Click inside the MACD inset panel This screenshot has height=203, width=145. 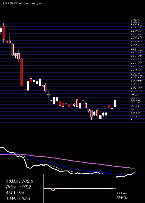(80, 188)
